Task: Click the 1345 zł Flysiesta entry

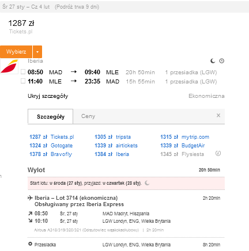Action: tap(182, 154)
